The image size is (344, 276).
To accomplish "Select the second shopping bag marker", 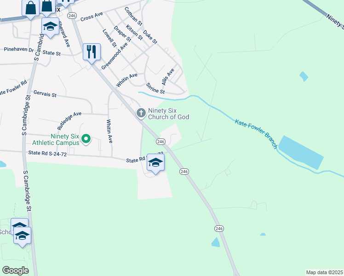I will point(47,8).
